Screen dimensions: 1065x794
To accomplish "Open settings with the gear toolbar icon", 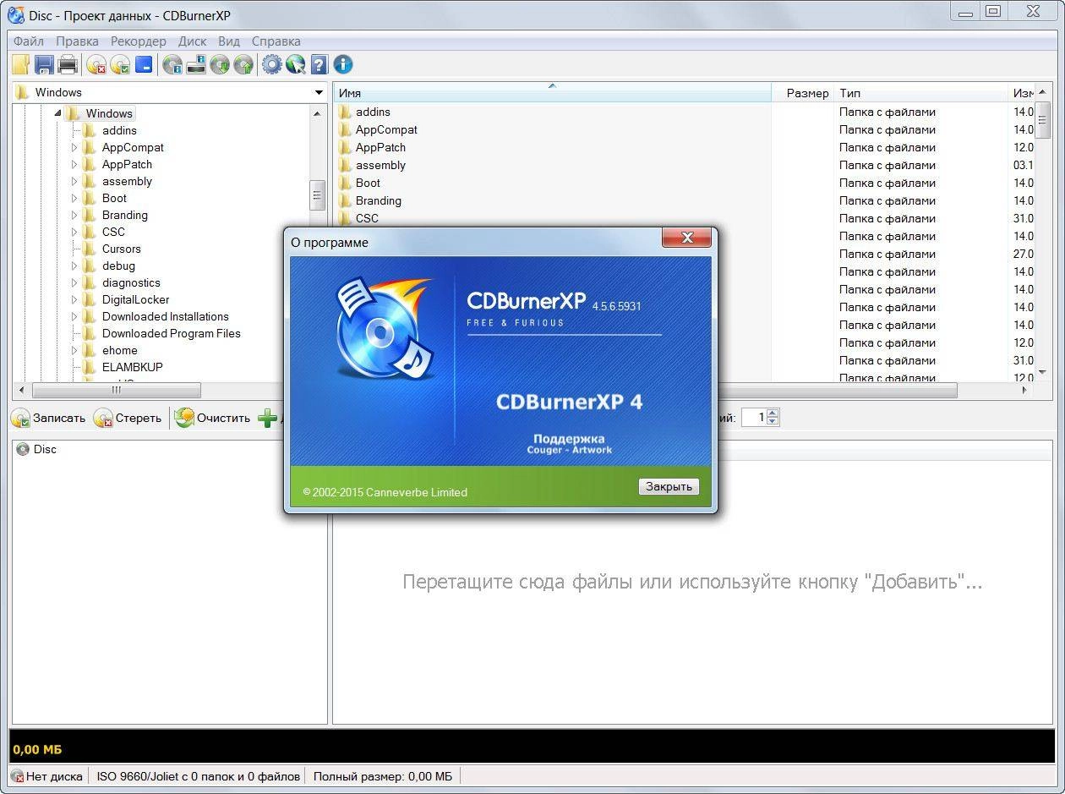I will (x=271, y=64).
